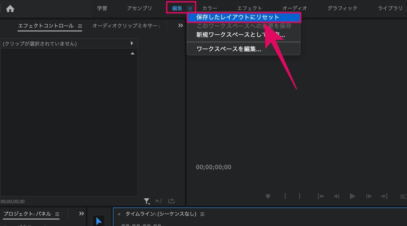Switch to the カラー workspace

[210, 8]
